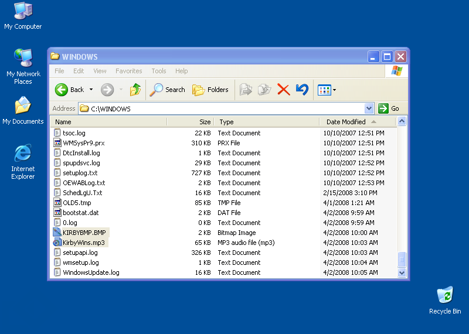The width and height of the screenshot is (469, 334).
Task: Click the C:\WINDOWS address field
Action: click(222, 108)
